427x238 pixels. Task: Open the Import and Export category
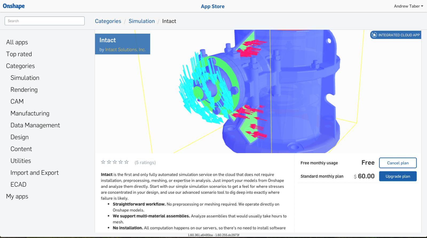[34, 173]
